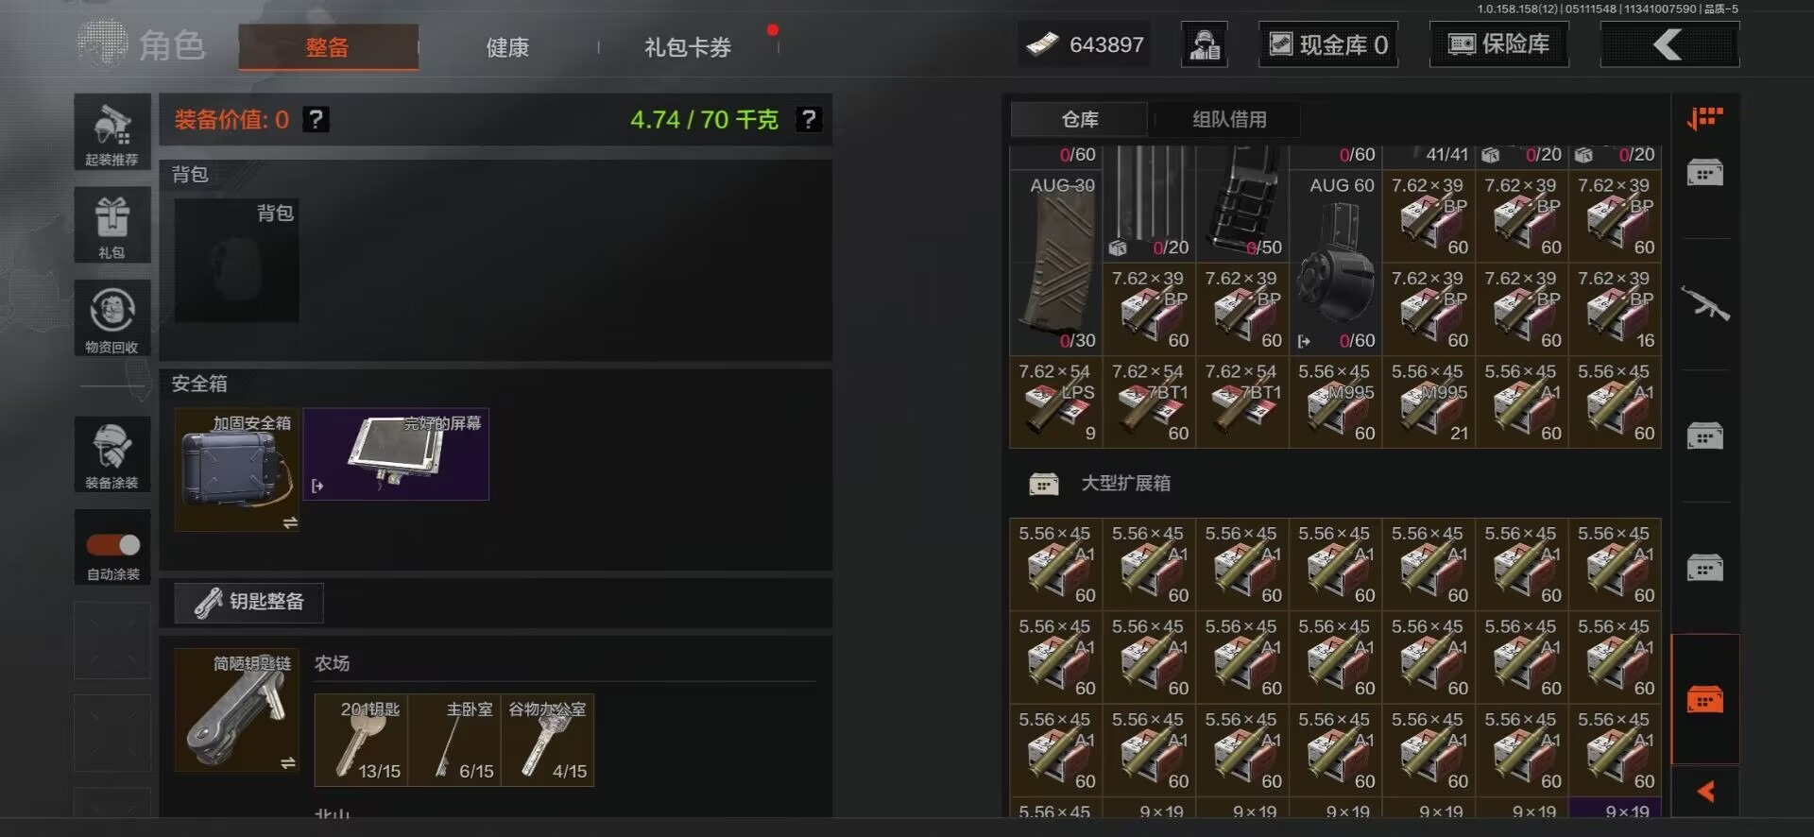
Task: Open the 物资回收 recycling icon
Action: 112,318
